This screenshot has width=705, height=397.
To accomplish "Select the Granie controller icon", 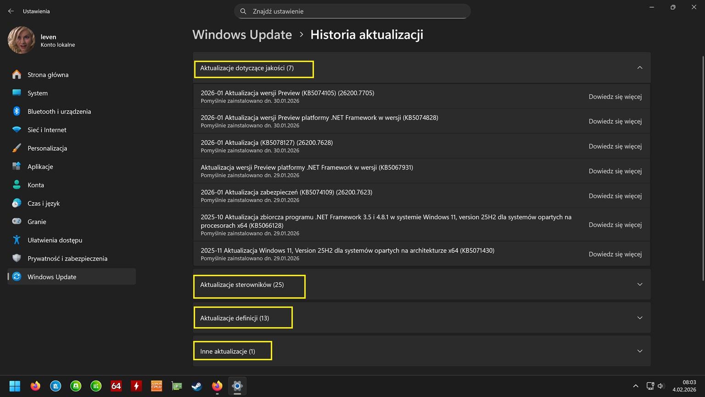I will tap(17, 221).
